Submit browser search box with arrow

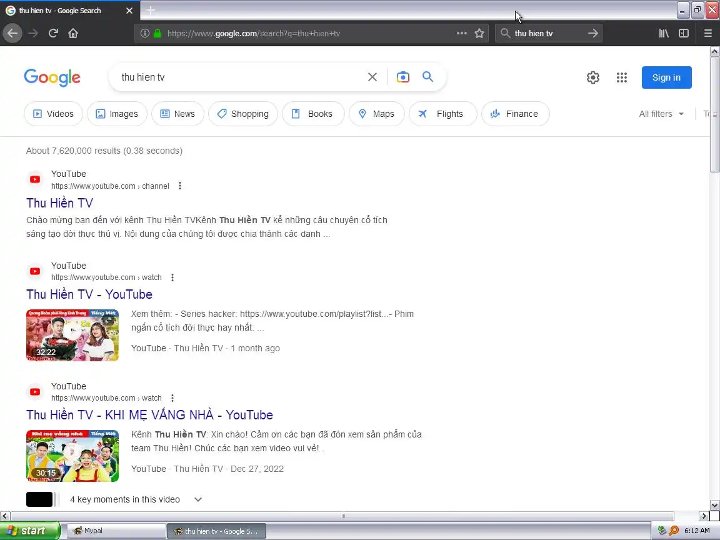[x=592, y=33]
